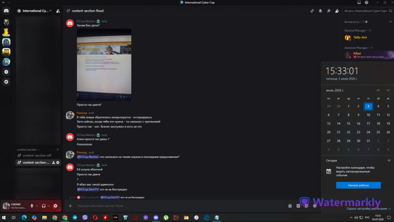Screen dimensions: 394x222
Task: Select highlighted July 3 date
Action: [x=368, y=106]
